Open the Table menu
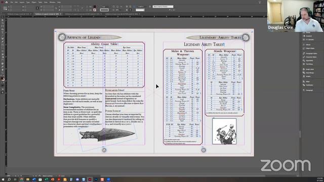The image size is (324, 182). (x=40, y=2)
